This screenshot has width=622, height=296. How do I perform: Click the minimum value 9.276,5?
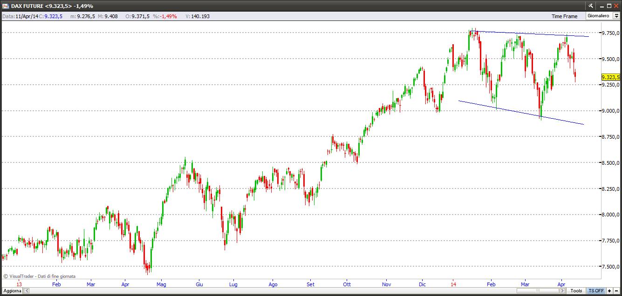pyautogui.click(x=87, y=16)
